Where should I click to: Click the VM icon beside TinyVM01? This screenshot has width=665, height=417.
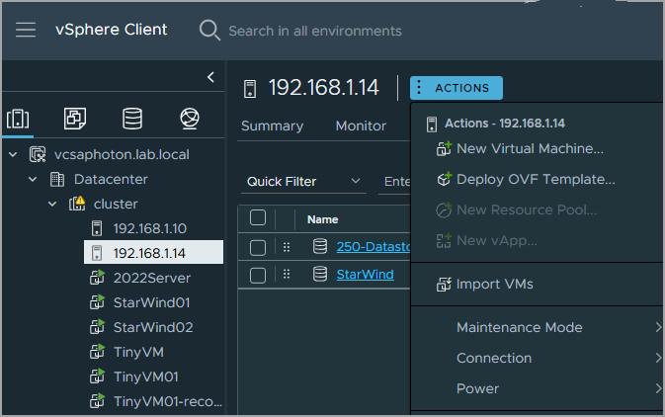(x=97, y=376)
